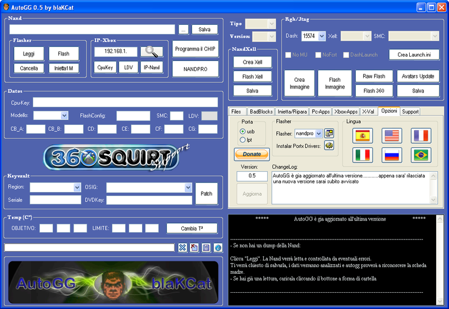The width and height of the screenshot is (449, 309).
Task: Toggle the No MU checkbox
Action: pos(288,55)
